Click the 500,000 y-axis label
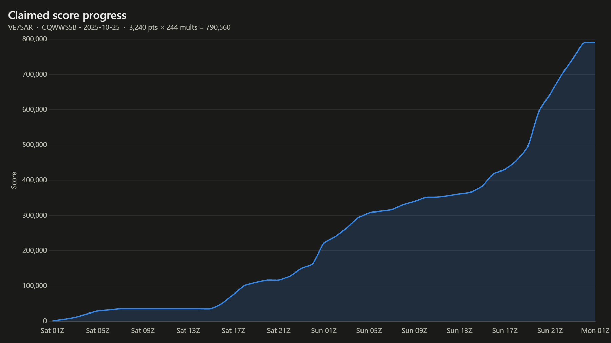This screenshot has height=343, width=611. click(35, 145)
